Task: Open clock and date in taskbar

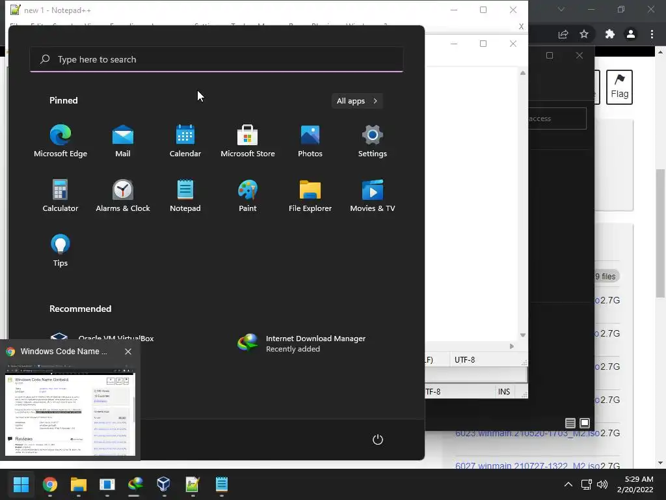Action: pyautogui.click(x=635, y=484)
